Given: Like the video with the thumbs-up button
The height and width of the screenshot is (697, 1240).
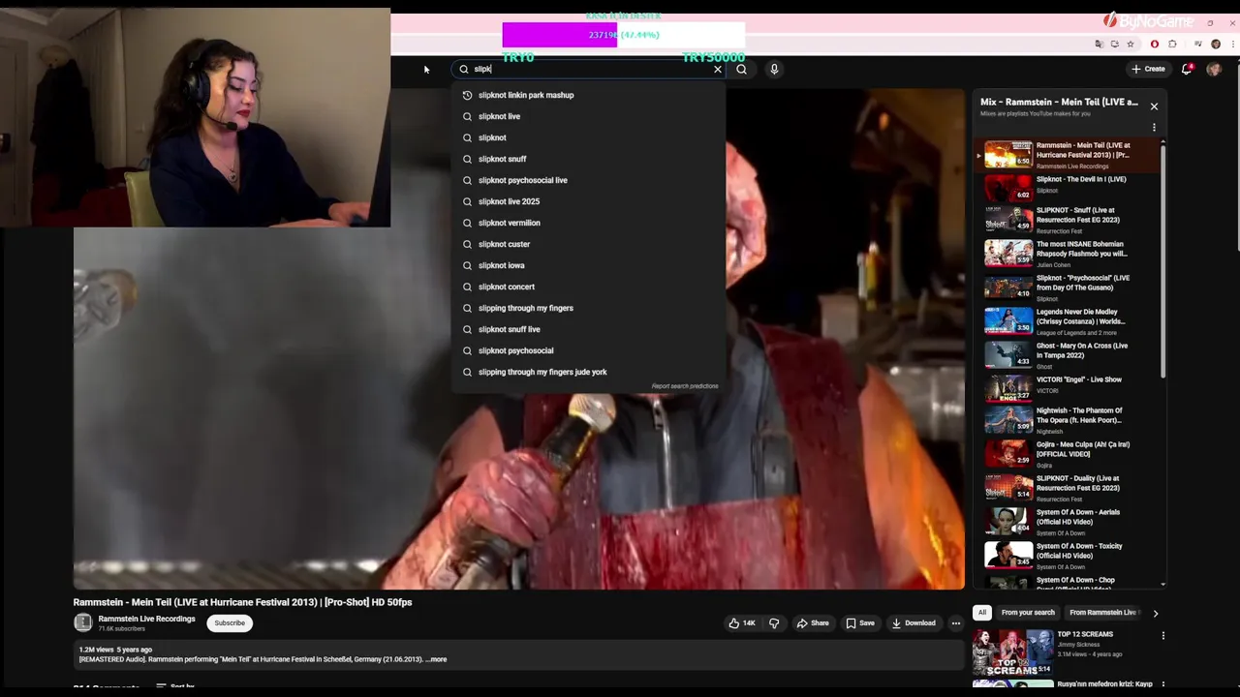Looking at the screenshot, I should pos(742,623).
